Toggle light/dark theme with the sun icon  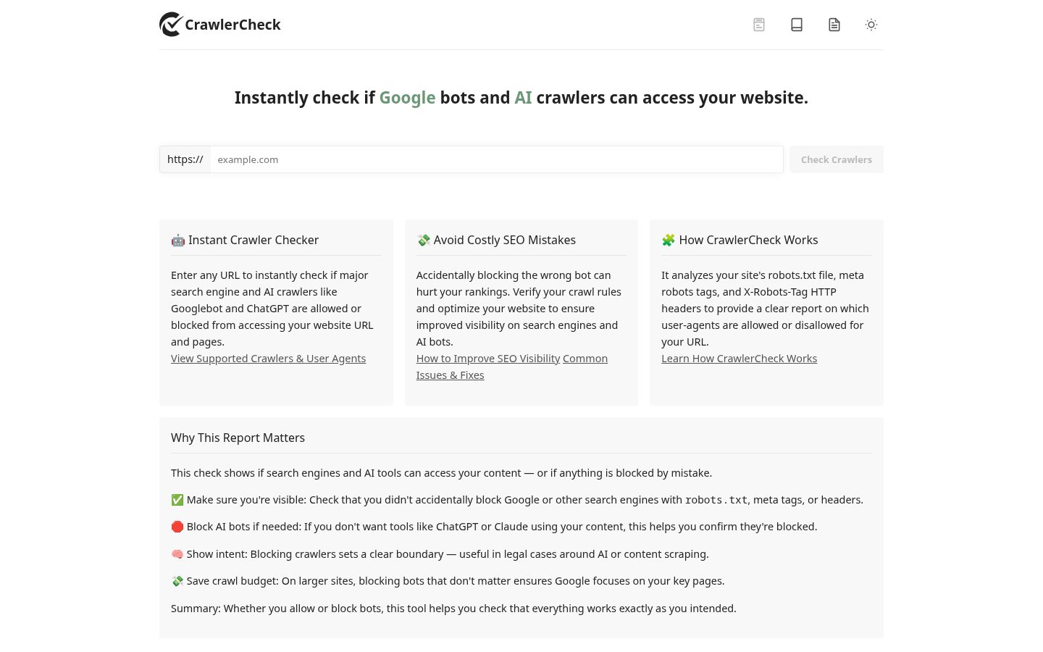pyautogui.click(x=871, y=25)
